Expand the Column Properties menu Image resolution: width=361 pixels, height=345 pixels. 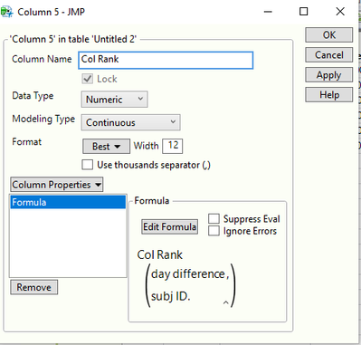57,185
